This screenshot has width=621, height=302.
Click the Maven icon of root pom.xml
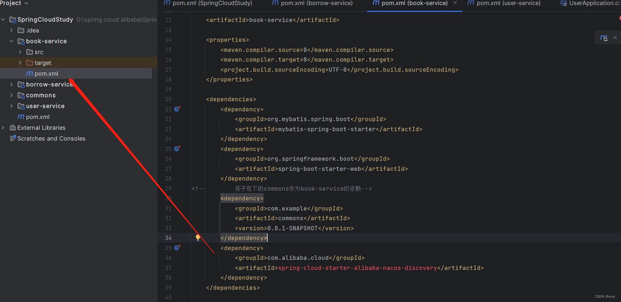point(21,117)
